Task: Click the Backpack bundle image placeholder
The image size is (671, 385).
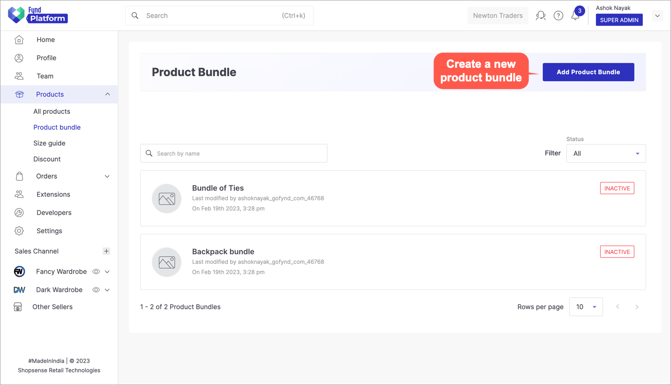Action: tap(167, 262)
